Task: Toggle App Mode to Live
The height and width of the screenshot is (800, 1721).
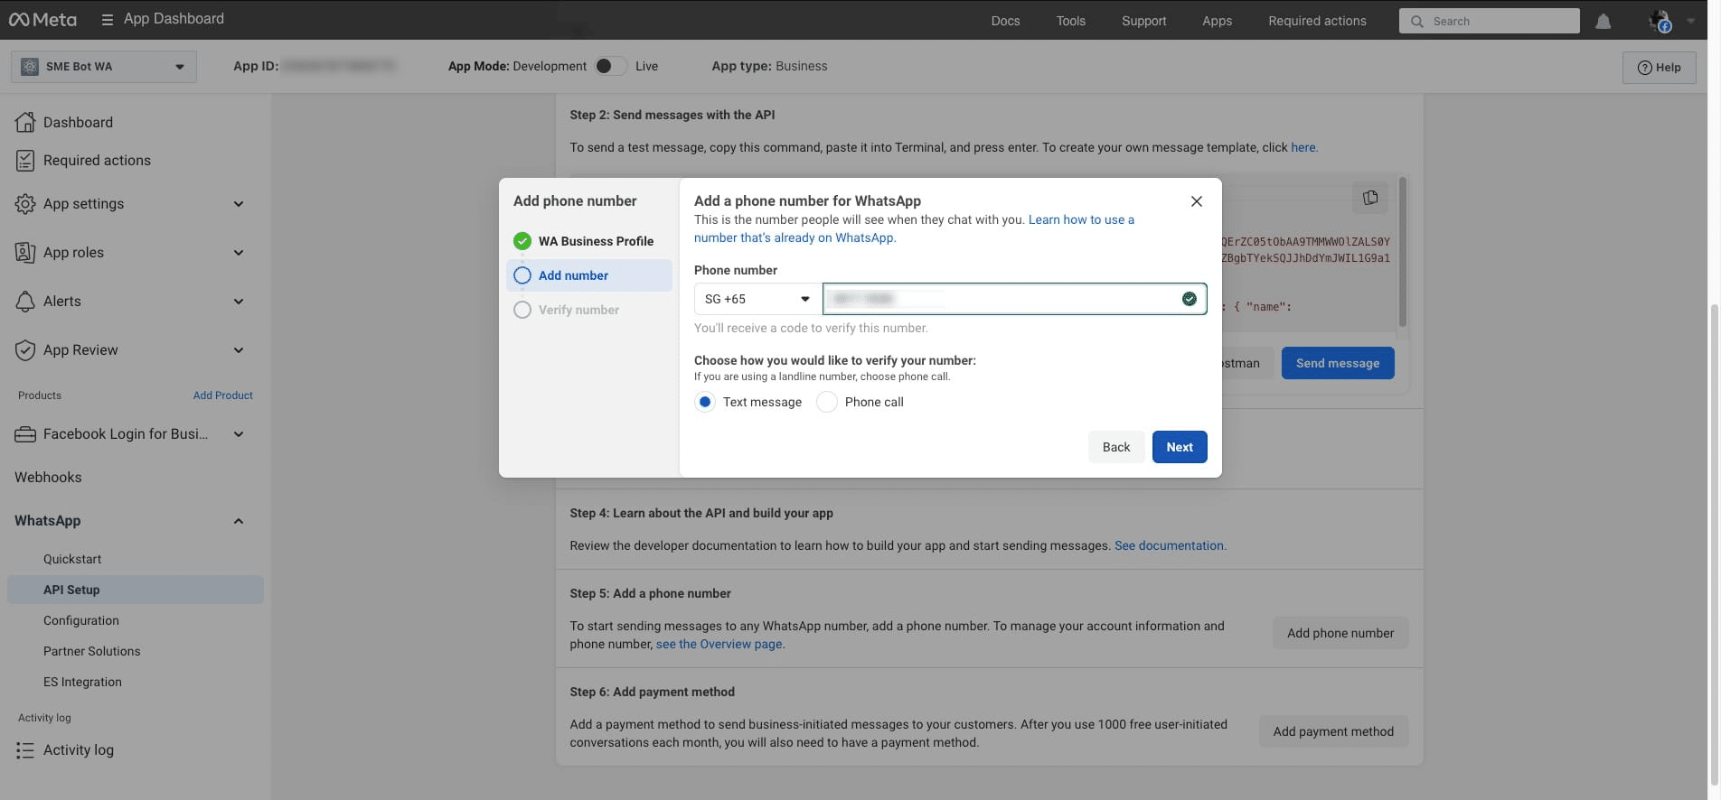Action: pos(611,66)
